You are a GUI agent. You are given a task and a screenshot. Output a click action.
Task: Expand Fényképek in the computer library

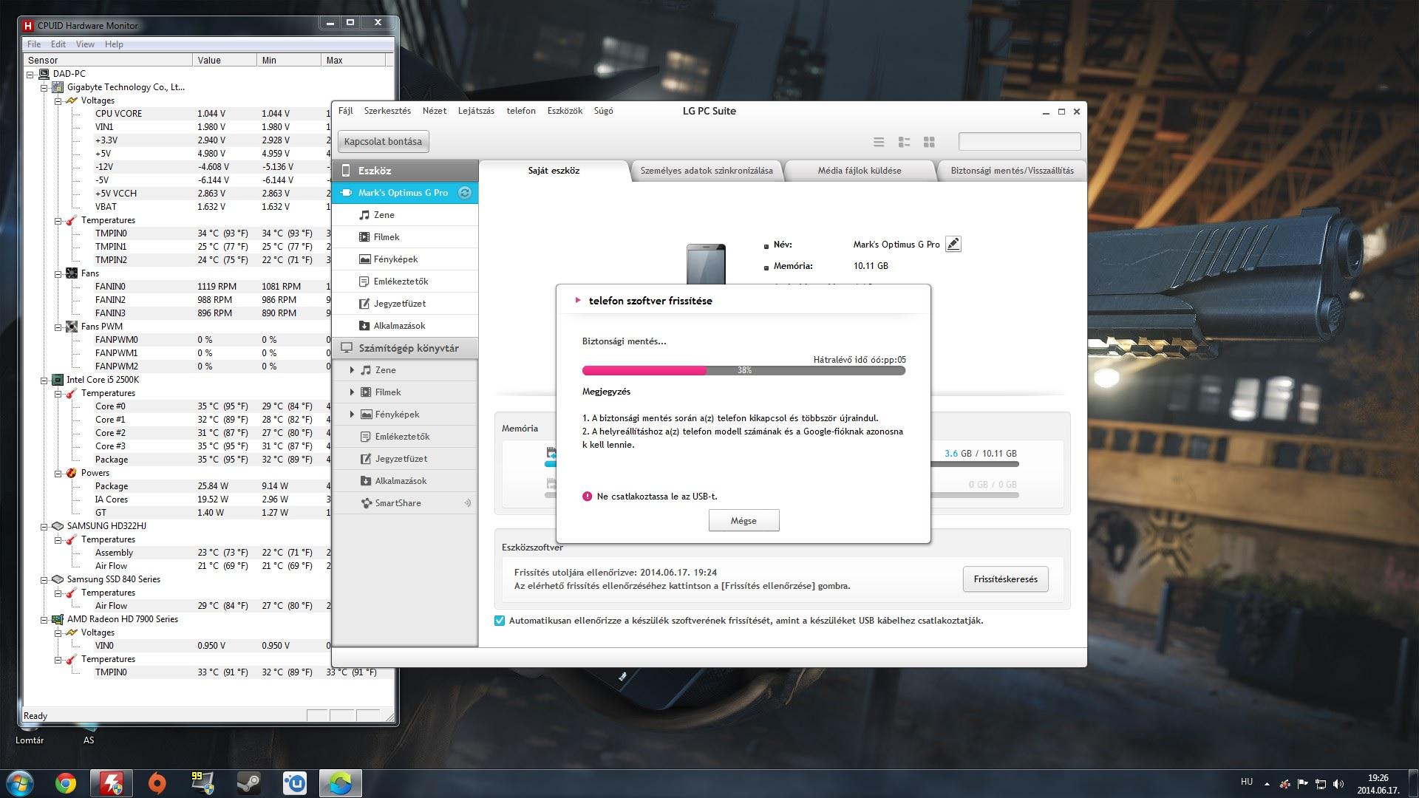click(x=352, y=415)
